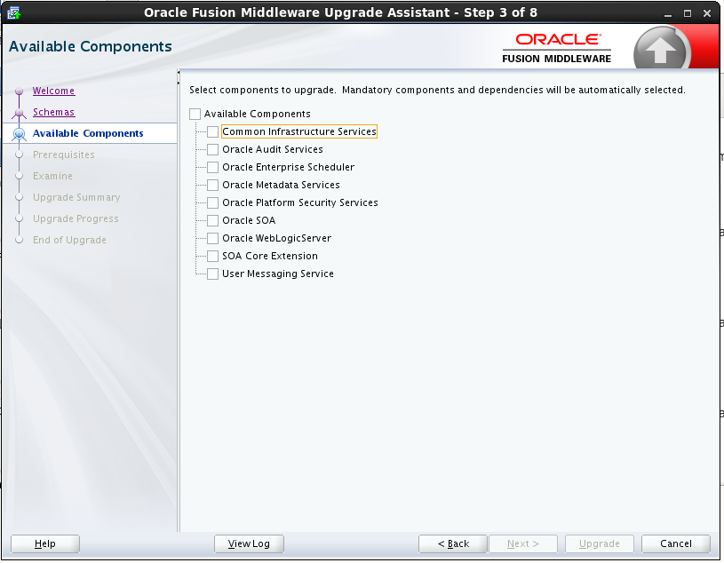Select the Oracle Enterprise Scheduler label

288,167
